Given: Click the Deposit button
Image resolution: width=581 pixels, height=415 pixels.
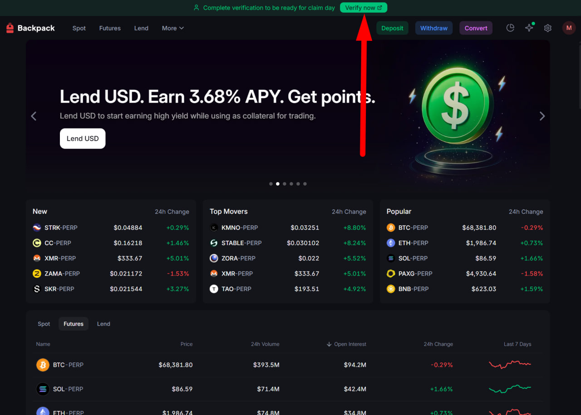Looking at the screenshot, I should 392,28.
